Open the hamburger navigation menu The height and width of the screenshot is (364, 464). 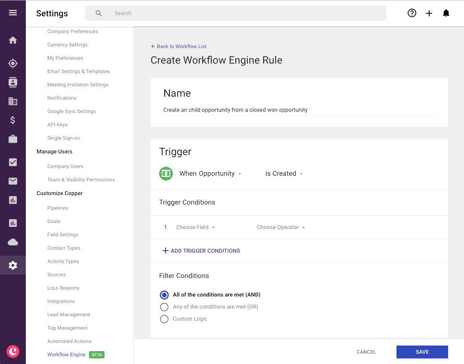pyautogui.click(x=13, y=13)
